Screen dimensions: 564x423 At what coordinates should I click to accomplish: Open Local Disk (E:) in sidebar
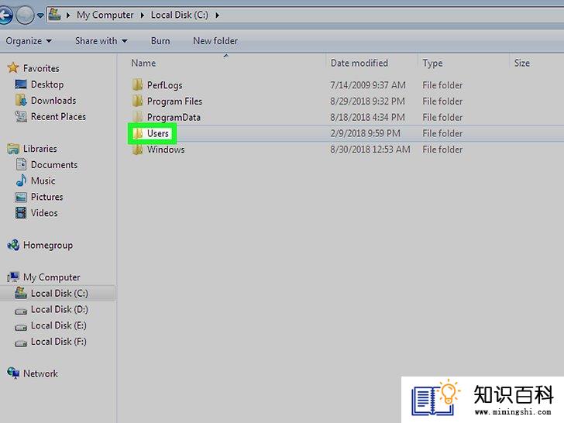[59, 325]
